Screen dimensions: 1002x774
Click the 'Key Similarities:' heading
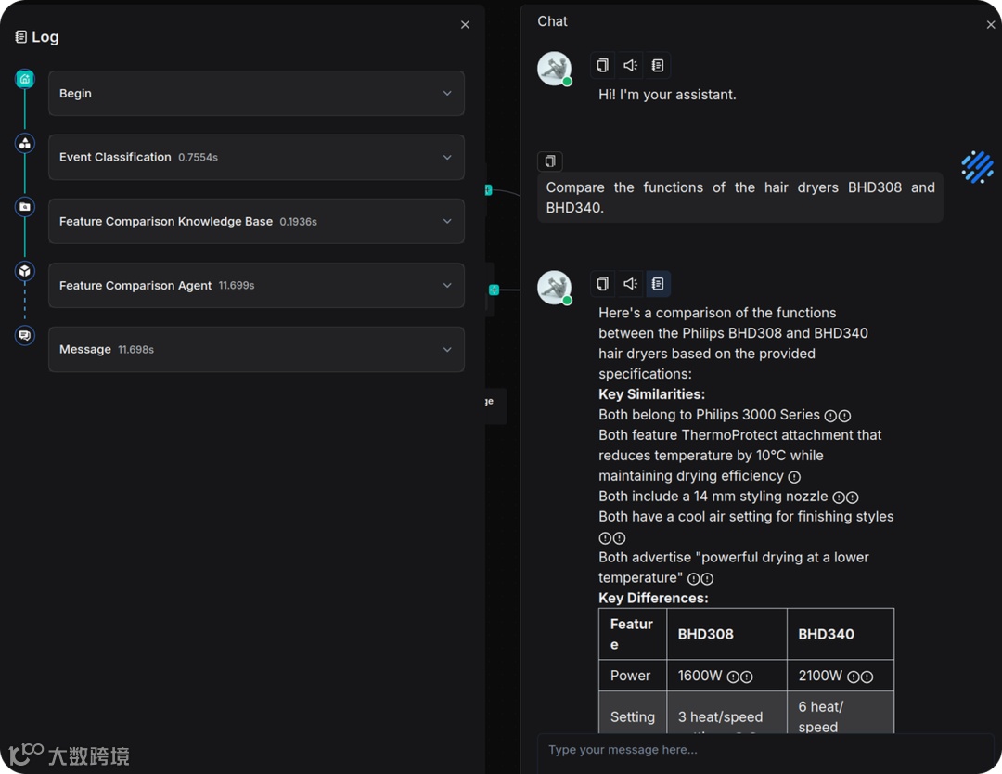[651, 394]
